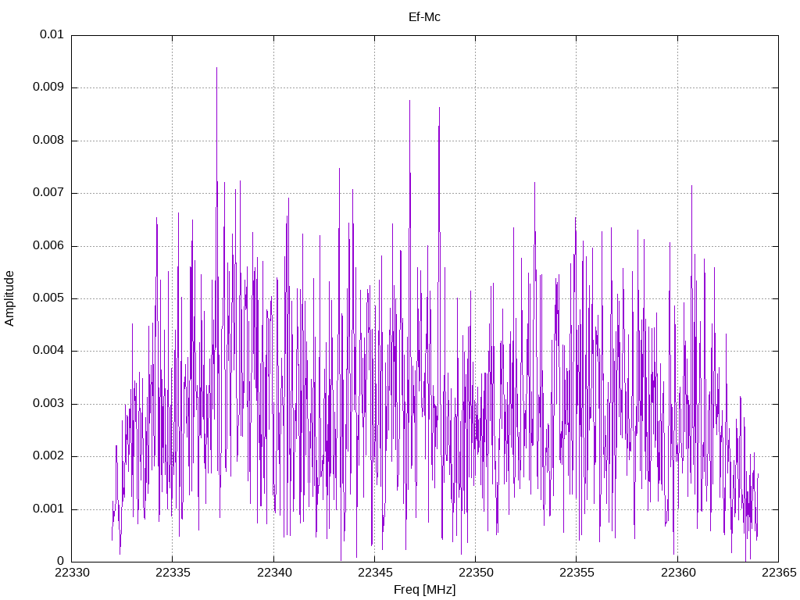The width and height of the screenshot is (800, 600).
Task: Click the x-axis tick label 22335
Action: (173, 573)
